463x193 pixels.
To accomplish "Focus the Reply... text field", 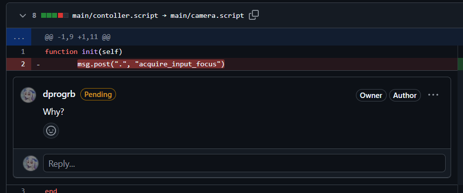I will click(244, 163).
